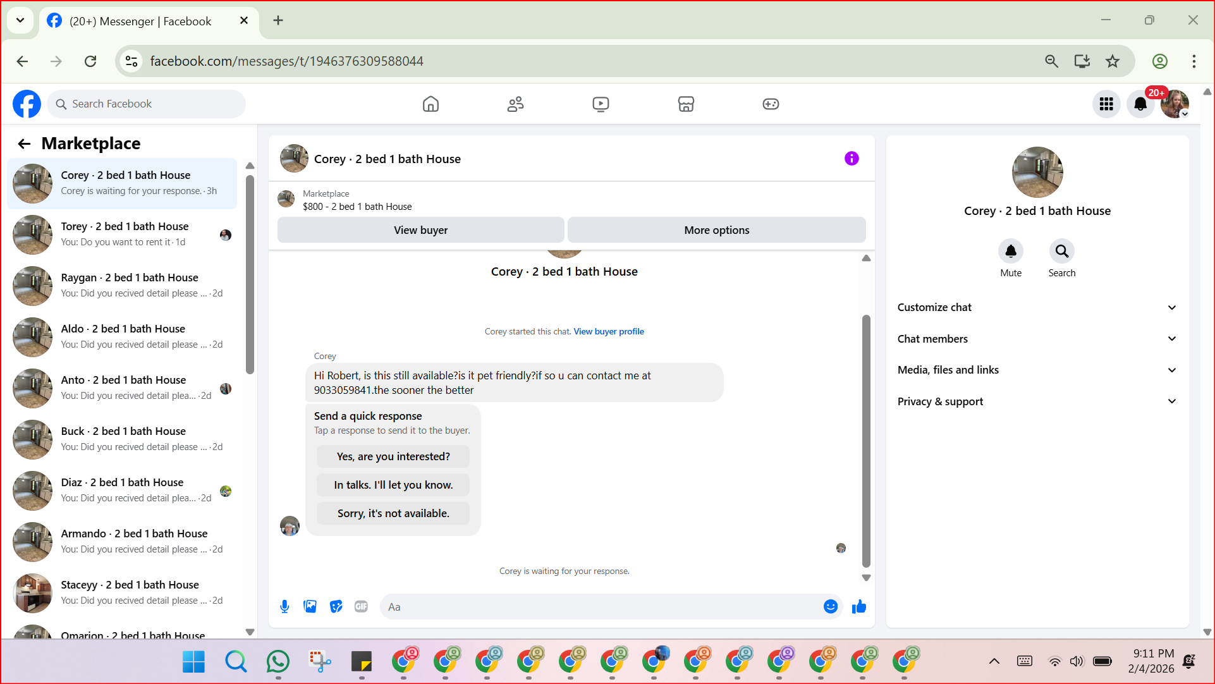Mute this conversation with the bell button
Viewport: 1215px width, 684px height.
point(1010,252)
